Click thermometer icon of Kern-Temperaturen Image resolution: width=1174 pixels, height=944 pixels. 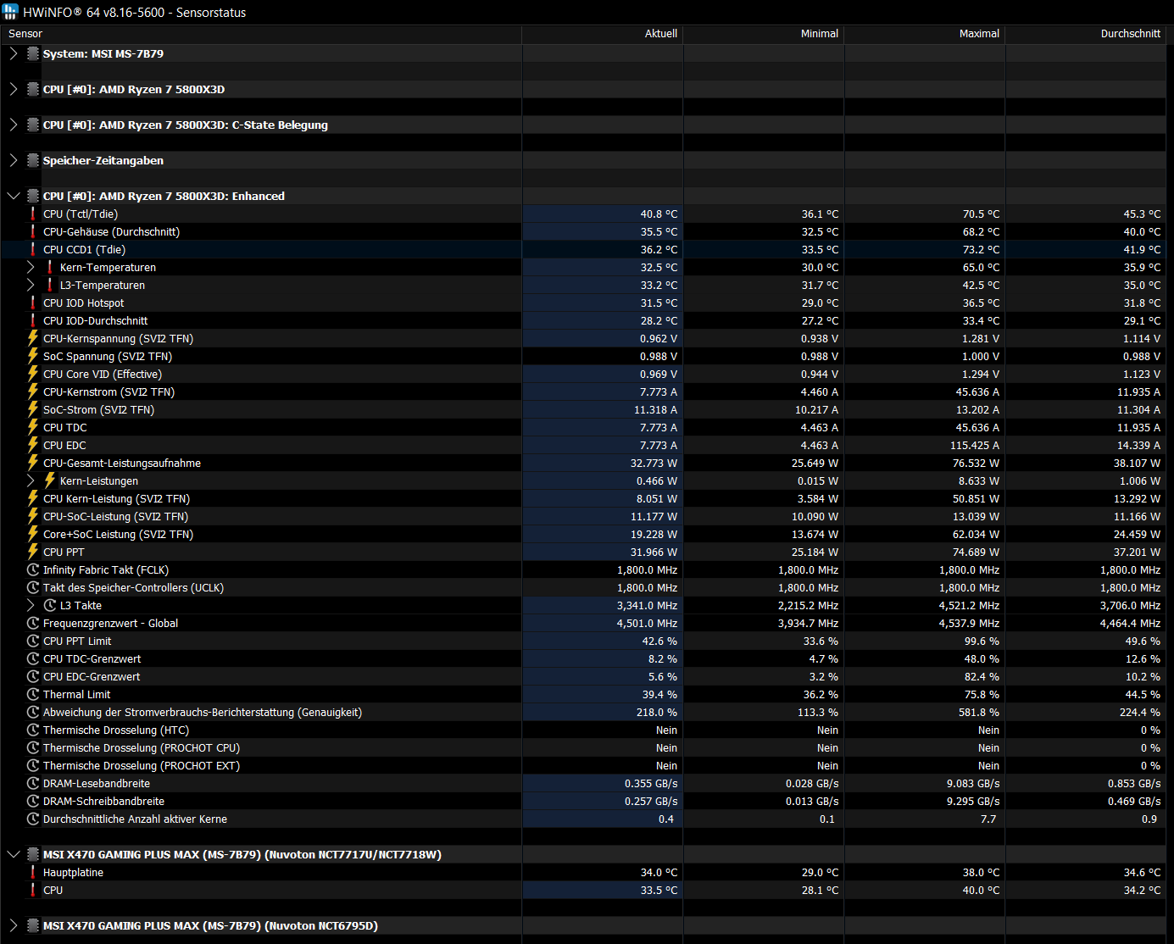[50, 267]
